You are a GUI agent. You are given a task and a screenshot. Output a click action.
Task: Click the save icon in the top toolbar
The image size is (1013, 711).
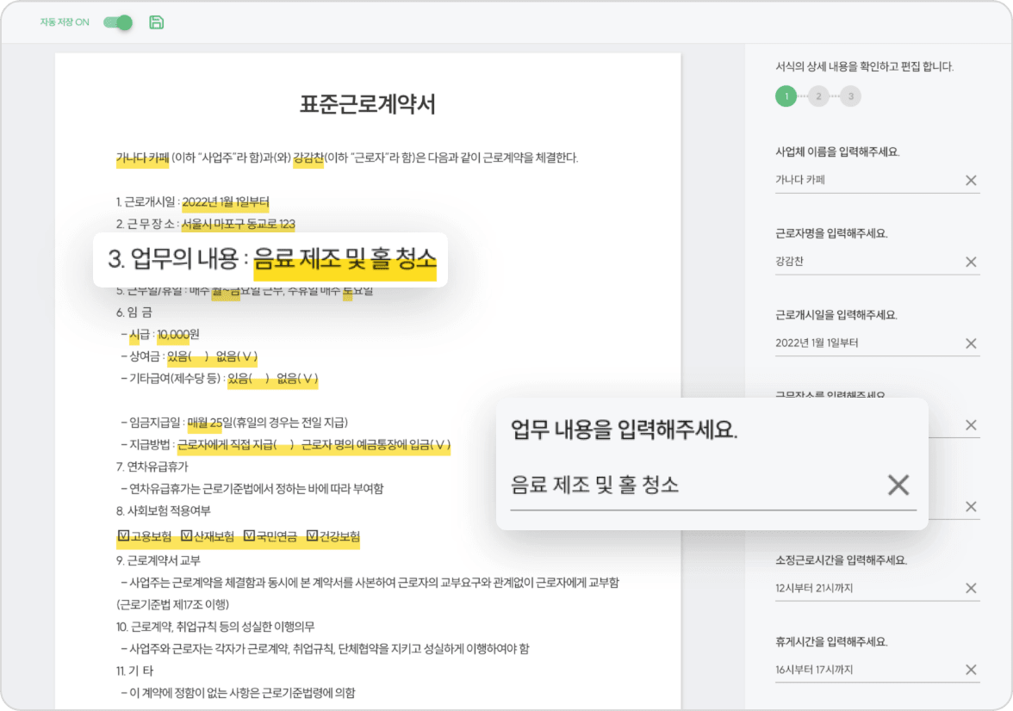pos(158,23)
